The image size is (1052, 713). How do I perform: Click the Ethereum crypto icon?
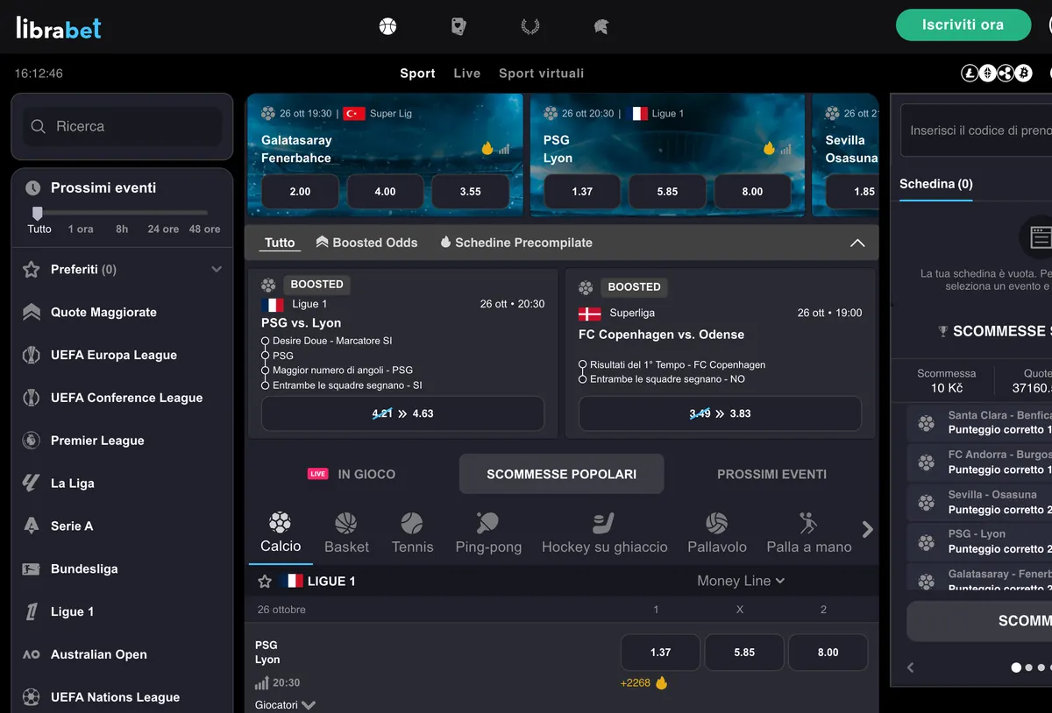[987, 74]
